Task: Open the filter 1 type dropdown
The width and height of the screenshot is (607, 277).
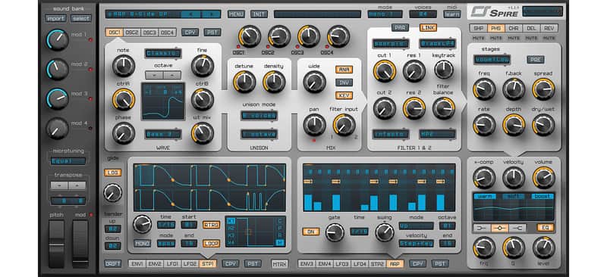Action: (x=391, y=44)
